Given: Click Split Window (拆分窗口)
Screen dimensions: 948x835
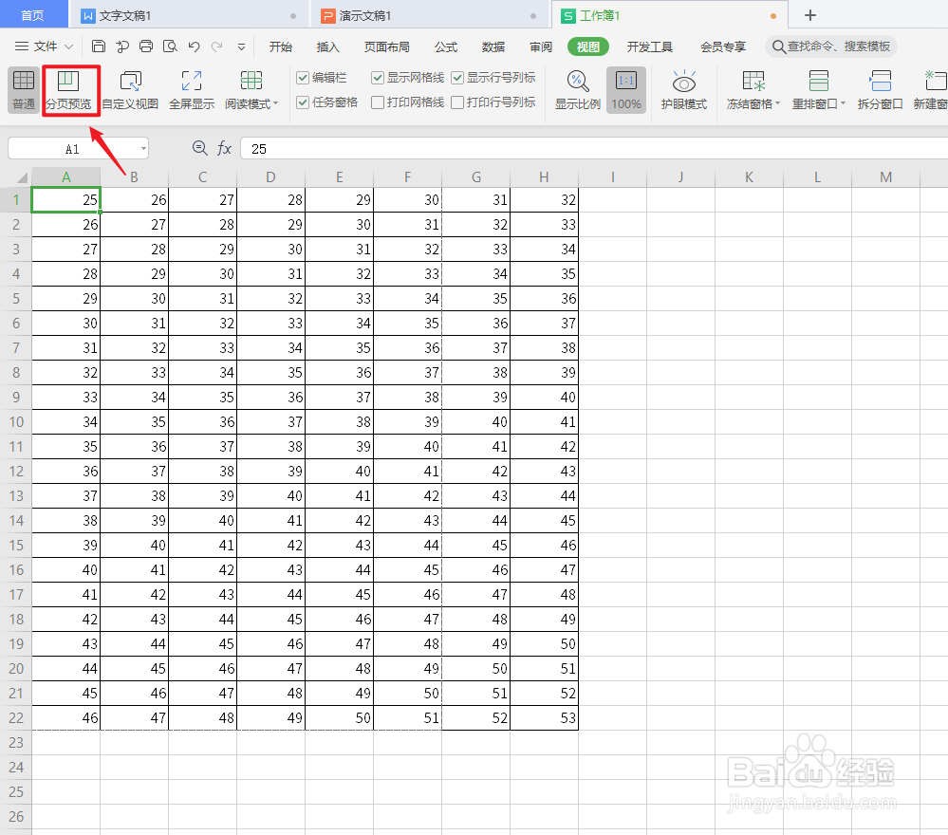Looking at the screenshot, I should [x=881, y=89].
